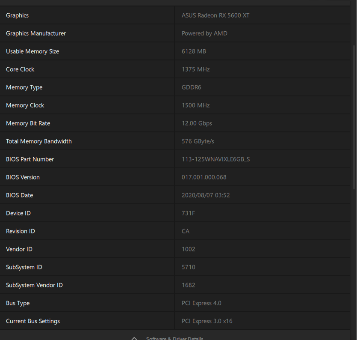Select the 'Revision ID' label

click(x=20, y=231)
